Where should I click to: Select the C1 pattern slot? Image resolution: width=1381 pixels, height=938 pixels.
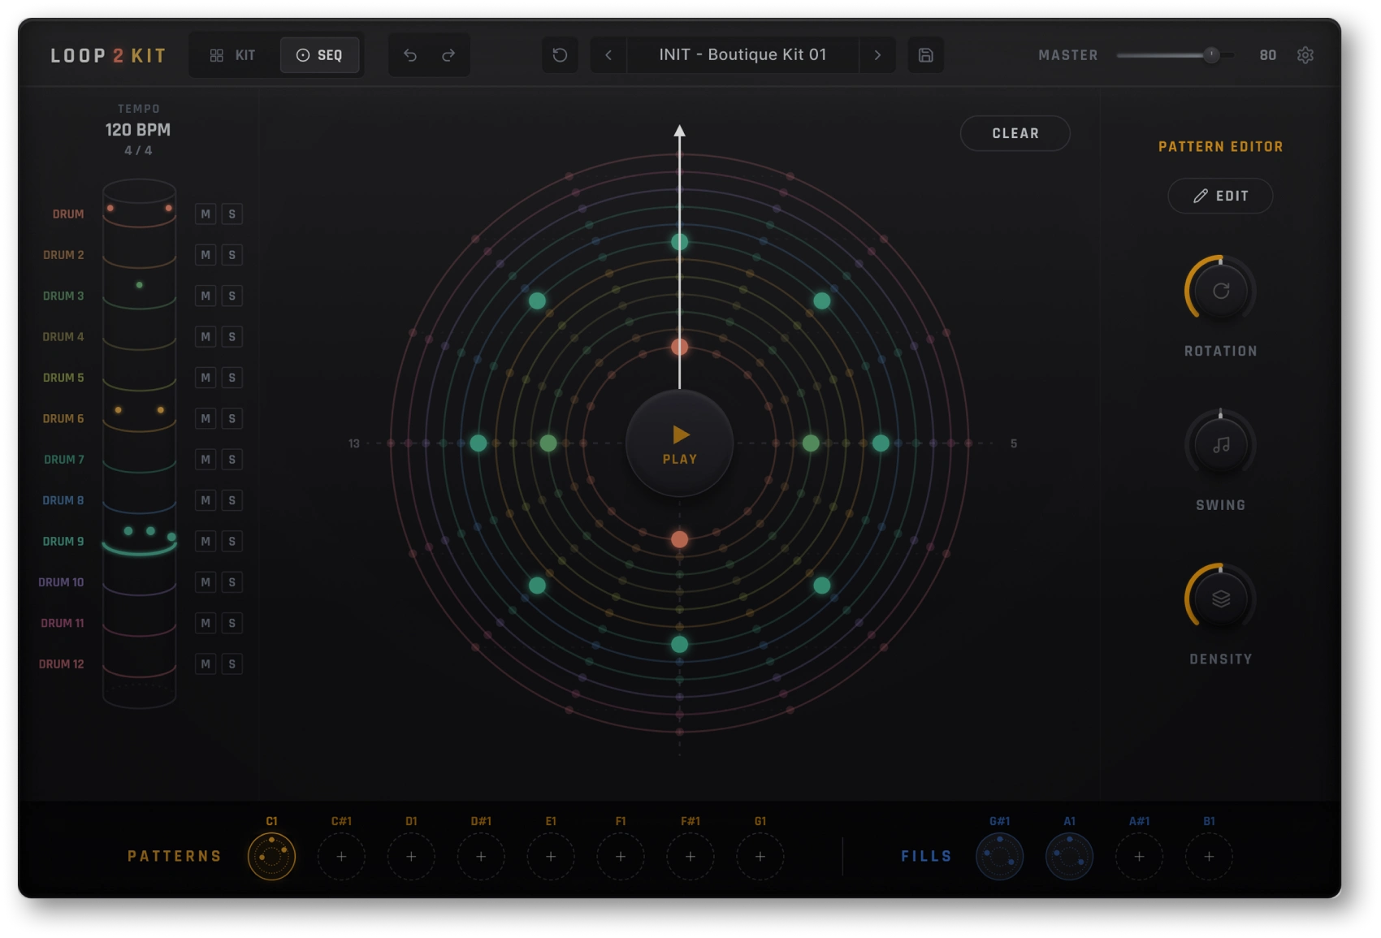pos(271,856)
